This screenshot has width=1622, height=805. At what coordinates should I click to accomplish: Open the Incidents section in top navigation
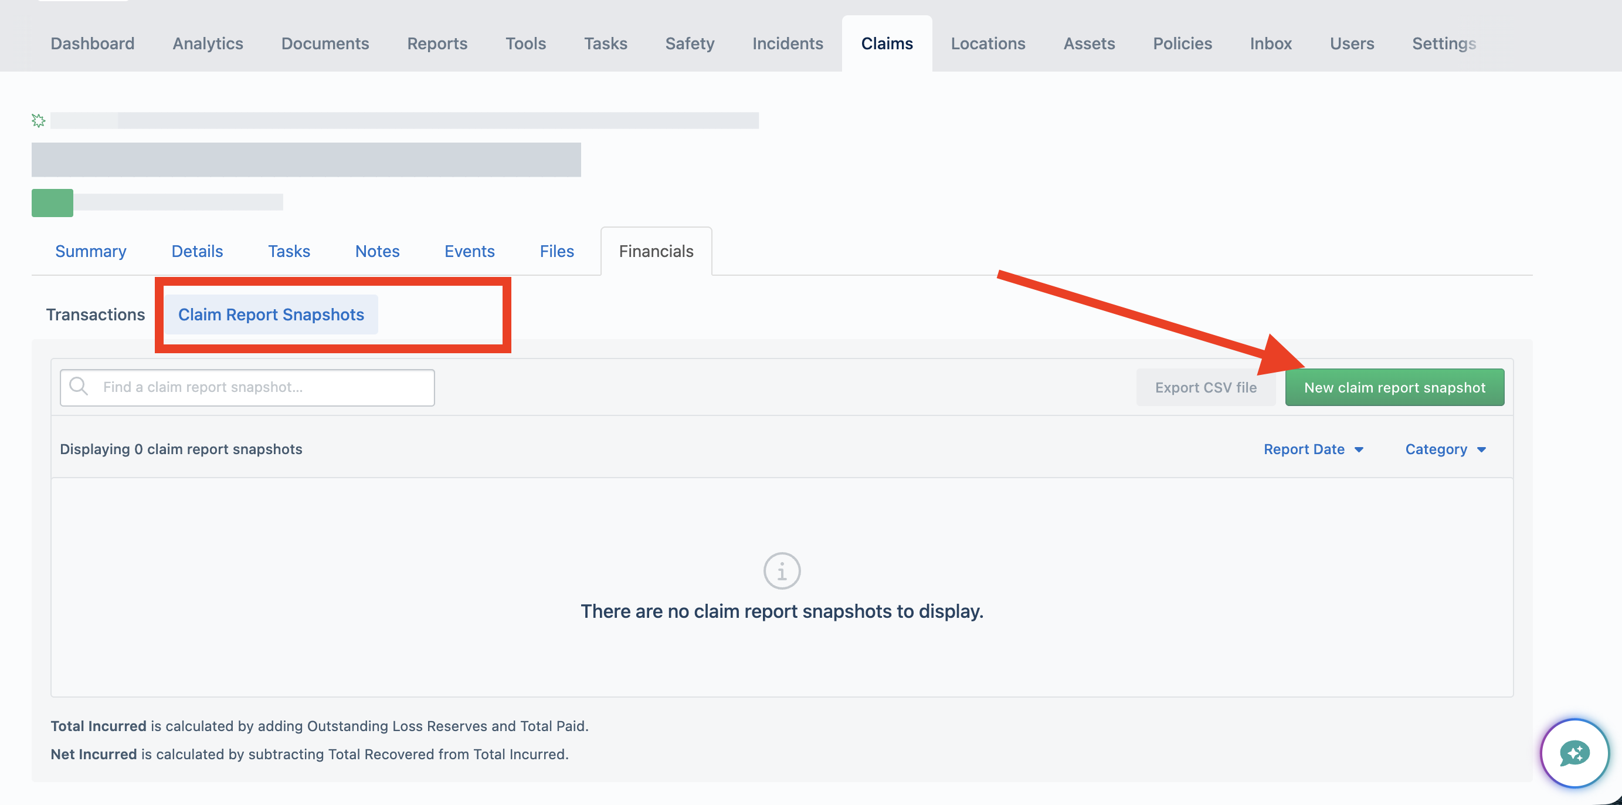(787, 43)
